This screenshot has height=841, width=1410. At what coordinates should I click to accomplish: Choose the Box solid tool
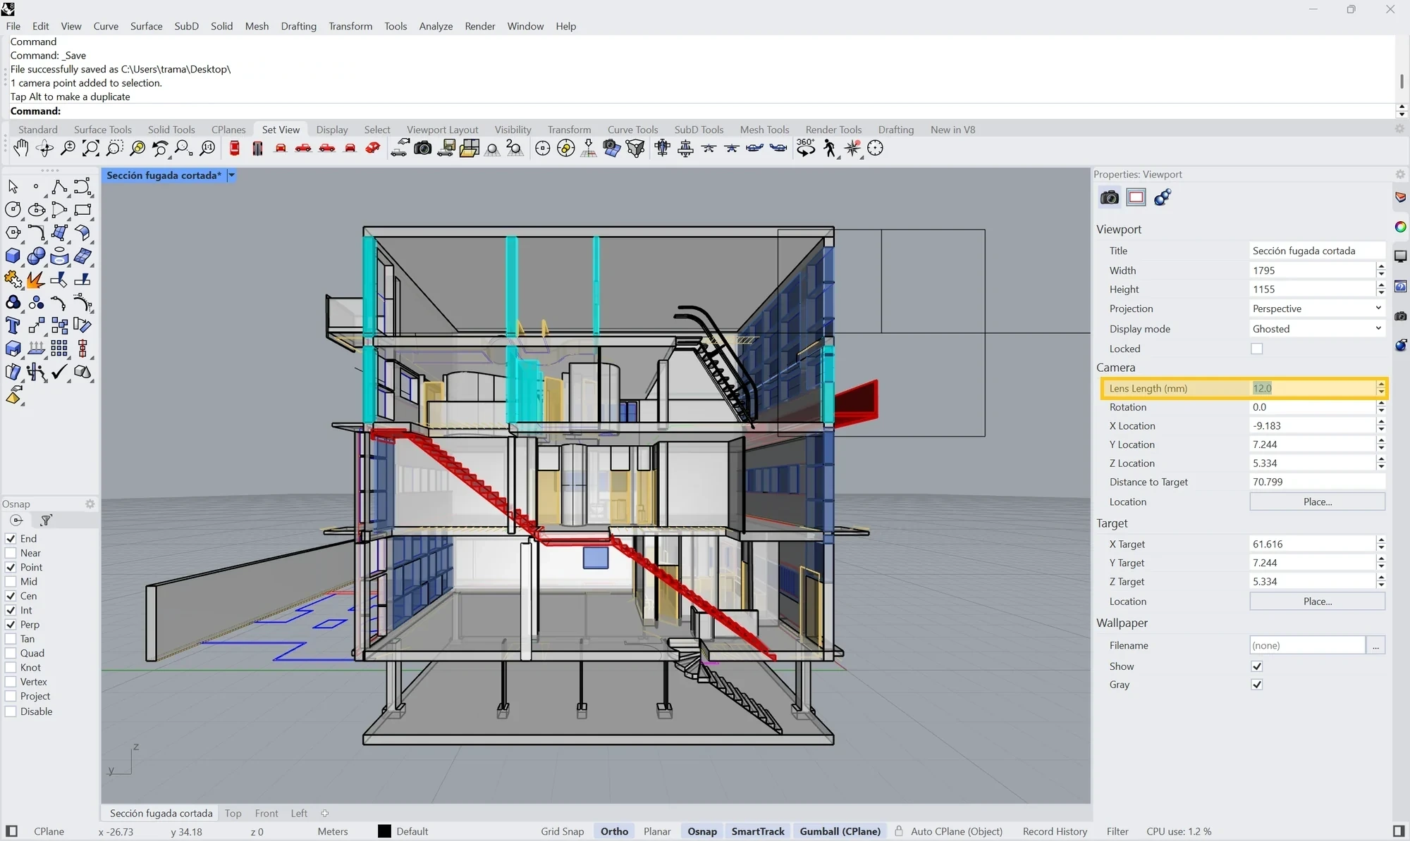[13, 256]
